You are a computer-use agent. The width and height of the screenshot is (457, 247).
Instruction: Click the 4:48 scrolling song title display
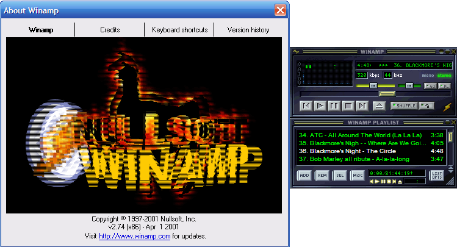[x=404, y=65]
